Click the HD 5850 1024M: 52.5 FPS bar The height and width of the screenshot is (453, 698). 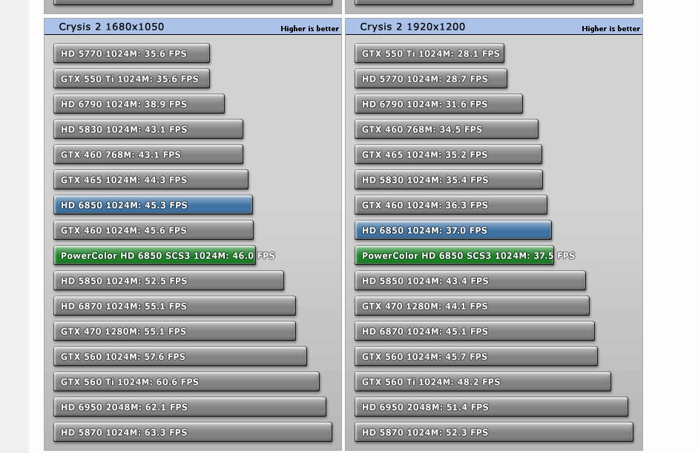coord(168,281)
